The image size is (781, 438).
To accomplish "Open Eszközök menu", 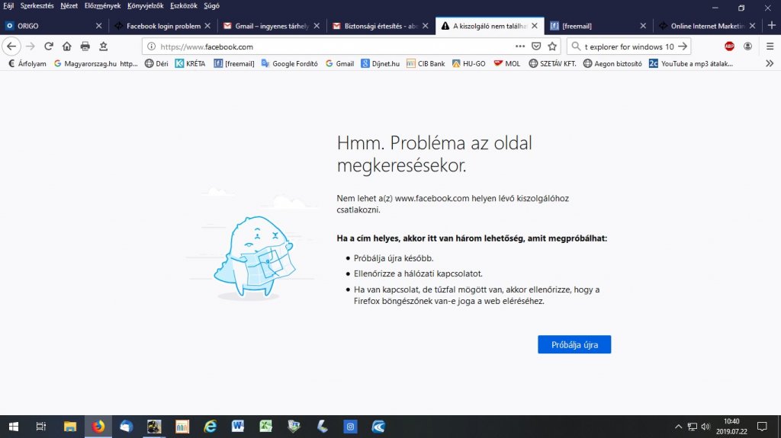I will [183, 6].
